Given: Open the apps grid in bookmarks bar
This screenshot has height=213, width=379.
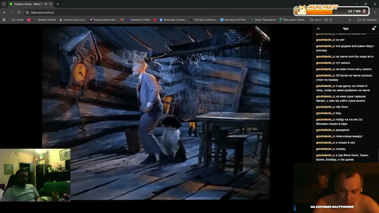Looking at the screenshot, I should (4, 20).
